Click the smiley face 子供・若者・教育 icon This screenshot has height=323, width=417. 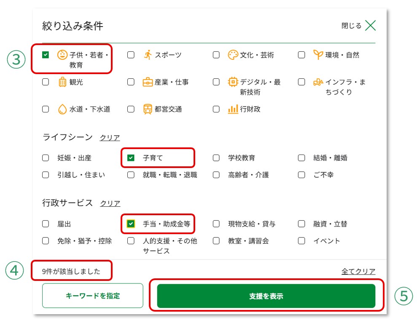click(x=62, y=55)
